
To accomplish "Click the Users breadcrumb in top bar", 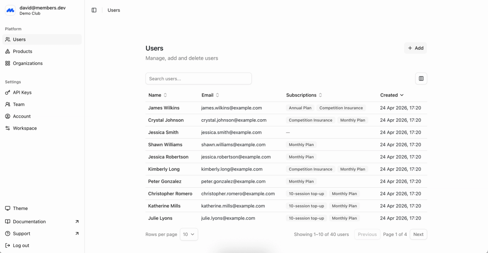I will 114,10.
